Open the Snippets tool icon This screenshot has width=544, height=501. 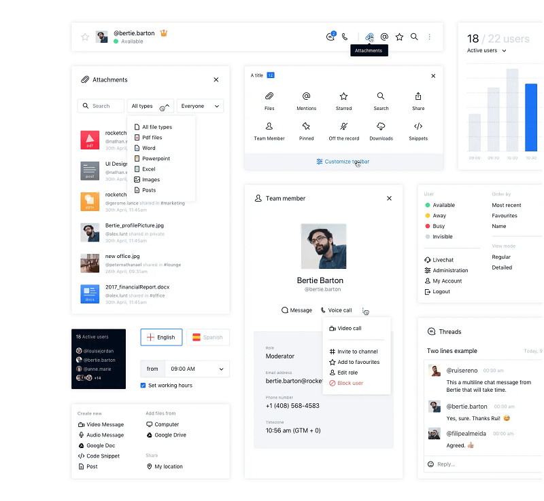pos(418,126)
